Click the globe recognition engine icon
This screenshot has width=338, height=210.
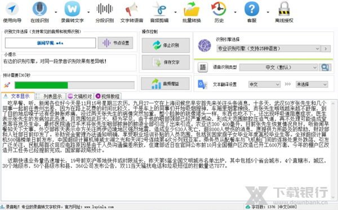(204, 45)
